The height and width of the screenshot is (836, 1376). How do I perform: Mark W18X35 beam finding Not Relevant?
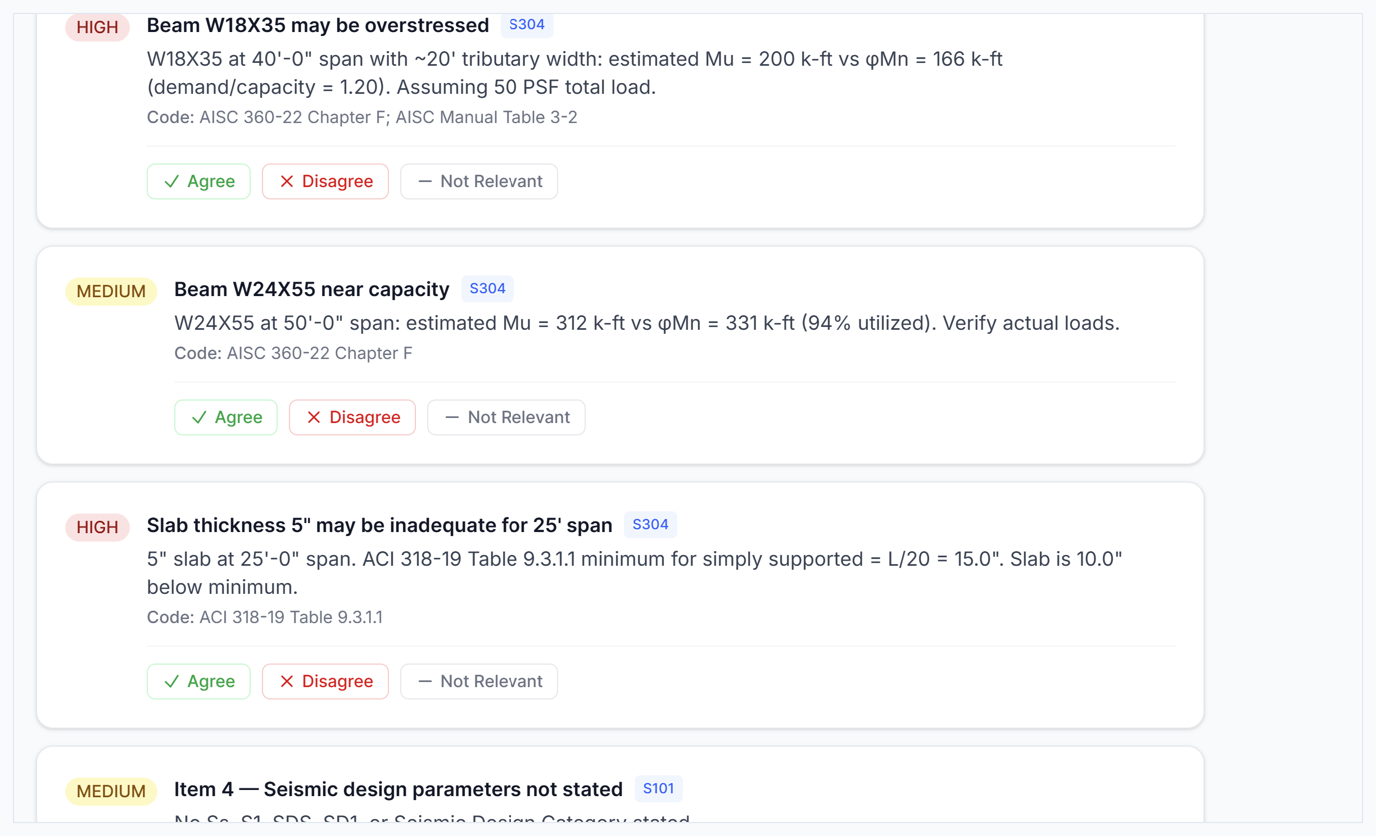pyautogui.click(x=479, y=181)
